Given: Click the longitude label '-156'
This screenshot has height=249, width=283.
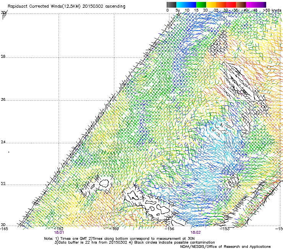Looking at the screenshot, I should [170, 229].
